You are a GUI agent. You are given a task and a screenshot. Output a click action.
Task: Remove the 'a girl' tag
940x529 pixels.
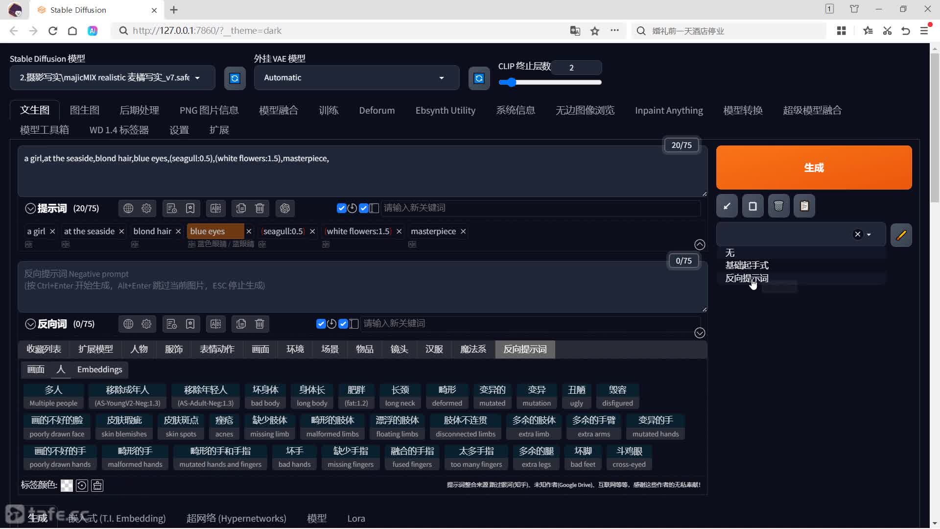click(52, 231)
